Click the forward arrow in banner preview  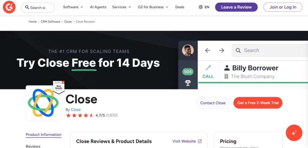(x=222, y=50)
